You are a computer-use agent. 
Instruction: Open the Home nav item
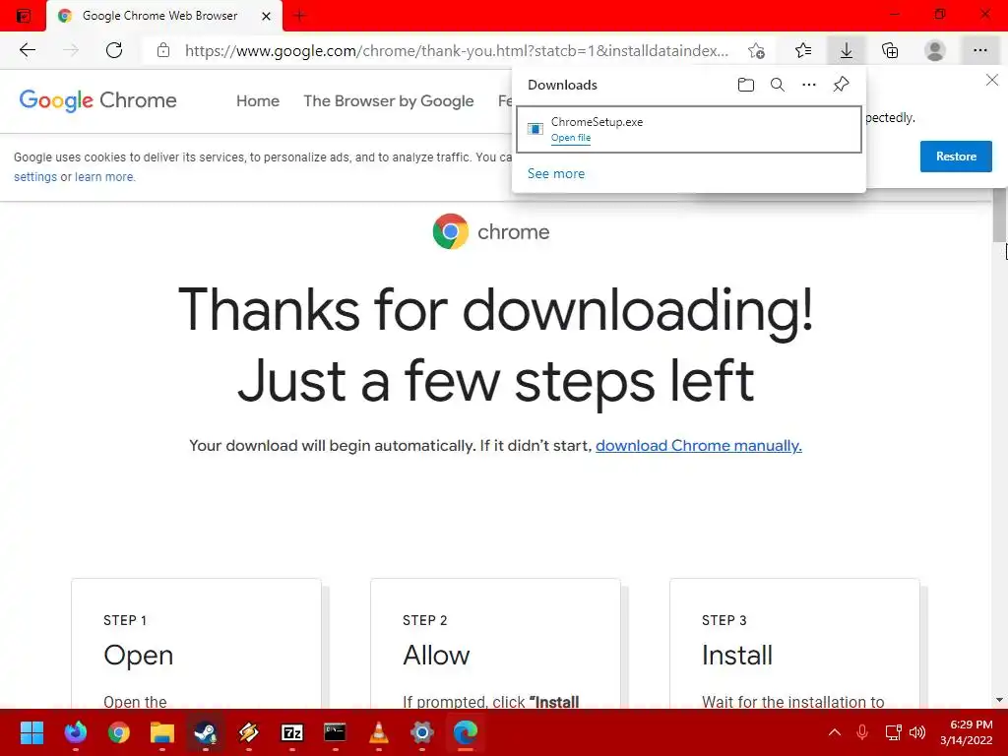(x=258, y=101)
